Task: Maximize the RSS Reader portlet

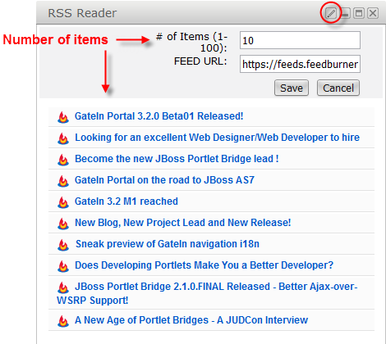Action: 359,13
